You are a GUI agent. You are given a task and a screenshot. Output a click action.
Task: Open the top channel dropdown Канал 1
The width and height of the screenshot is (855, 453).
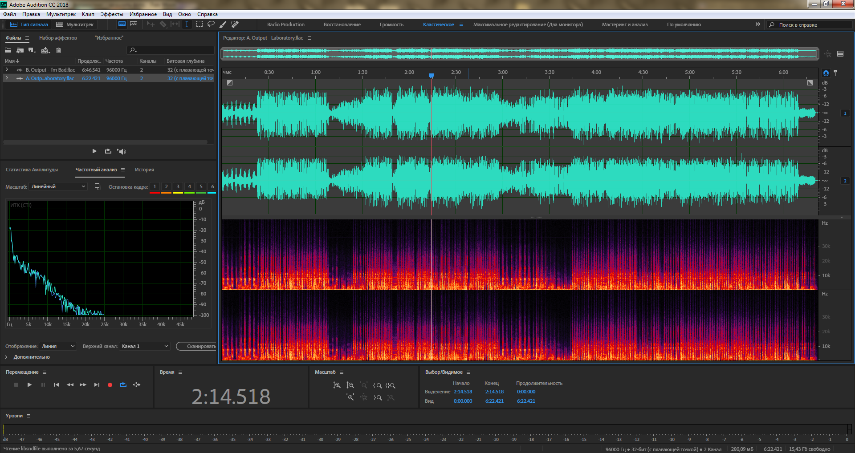point(145,346)
